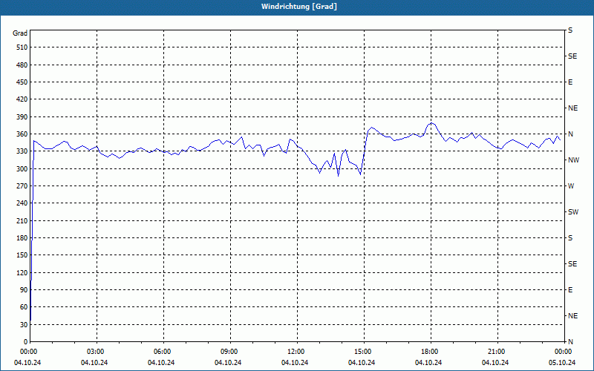The height and width of the screenshot is (371, 594).
Task: Select the 150 value on the Grad axis
Action: 22,255
